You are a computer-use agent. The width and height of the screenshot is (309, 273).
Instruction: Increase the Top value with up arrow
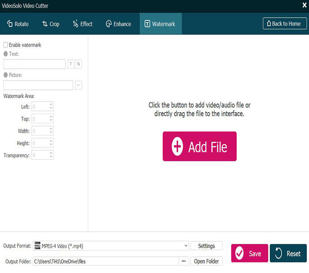tap(51, 117)
